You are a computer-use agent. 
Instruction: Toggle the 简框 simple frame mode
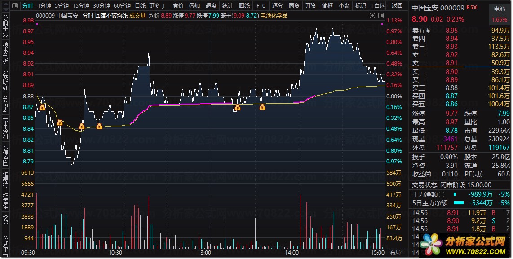tap(327, 5)
